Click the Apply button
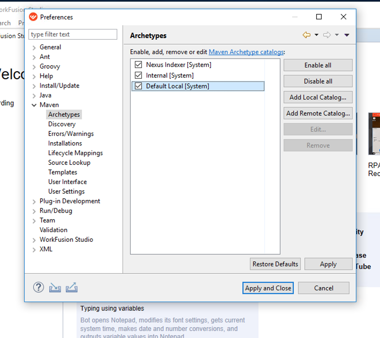 [328, 264]
